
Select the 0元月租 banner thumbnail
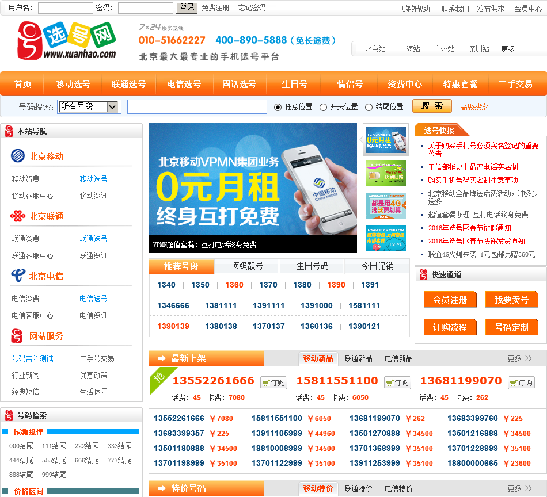[386, 140]
